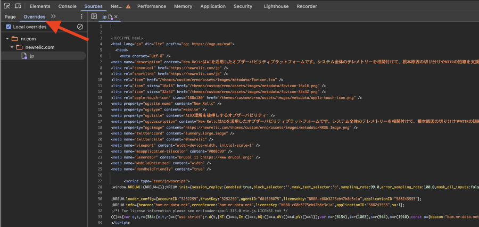479x227 pixels.
Task: Click the og:image meta line
Action: [x=235, y=128]
